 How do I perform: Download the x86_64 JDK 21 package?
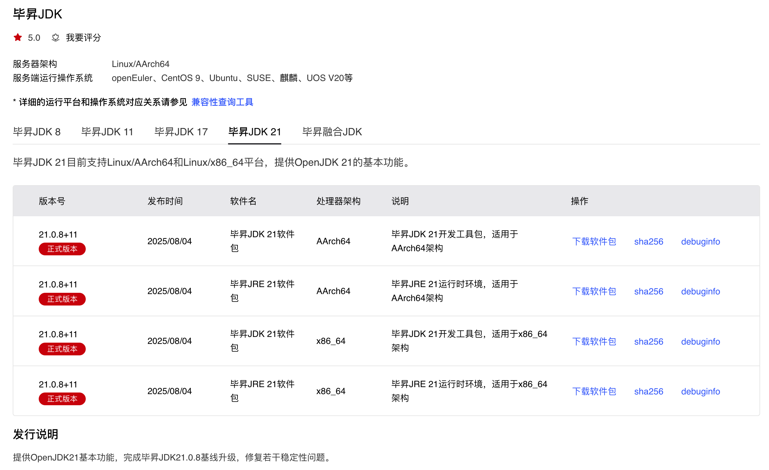(594, 342)
